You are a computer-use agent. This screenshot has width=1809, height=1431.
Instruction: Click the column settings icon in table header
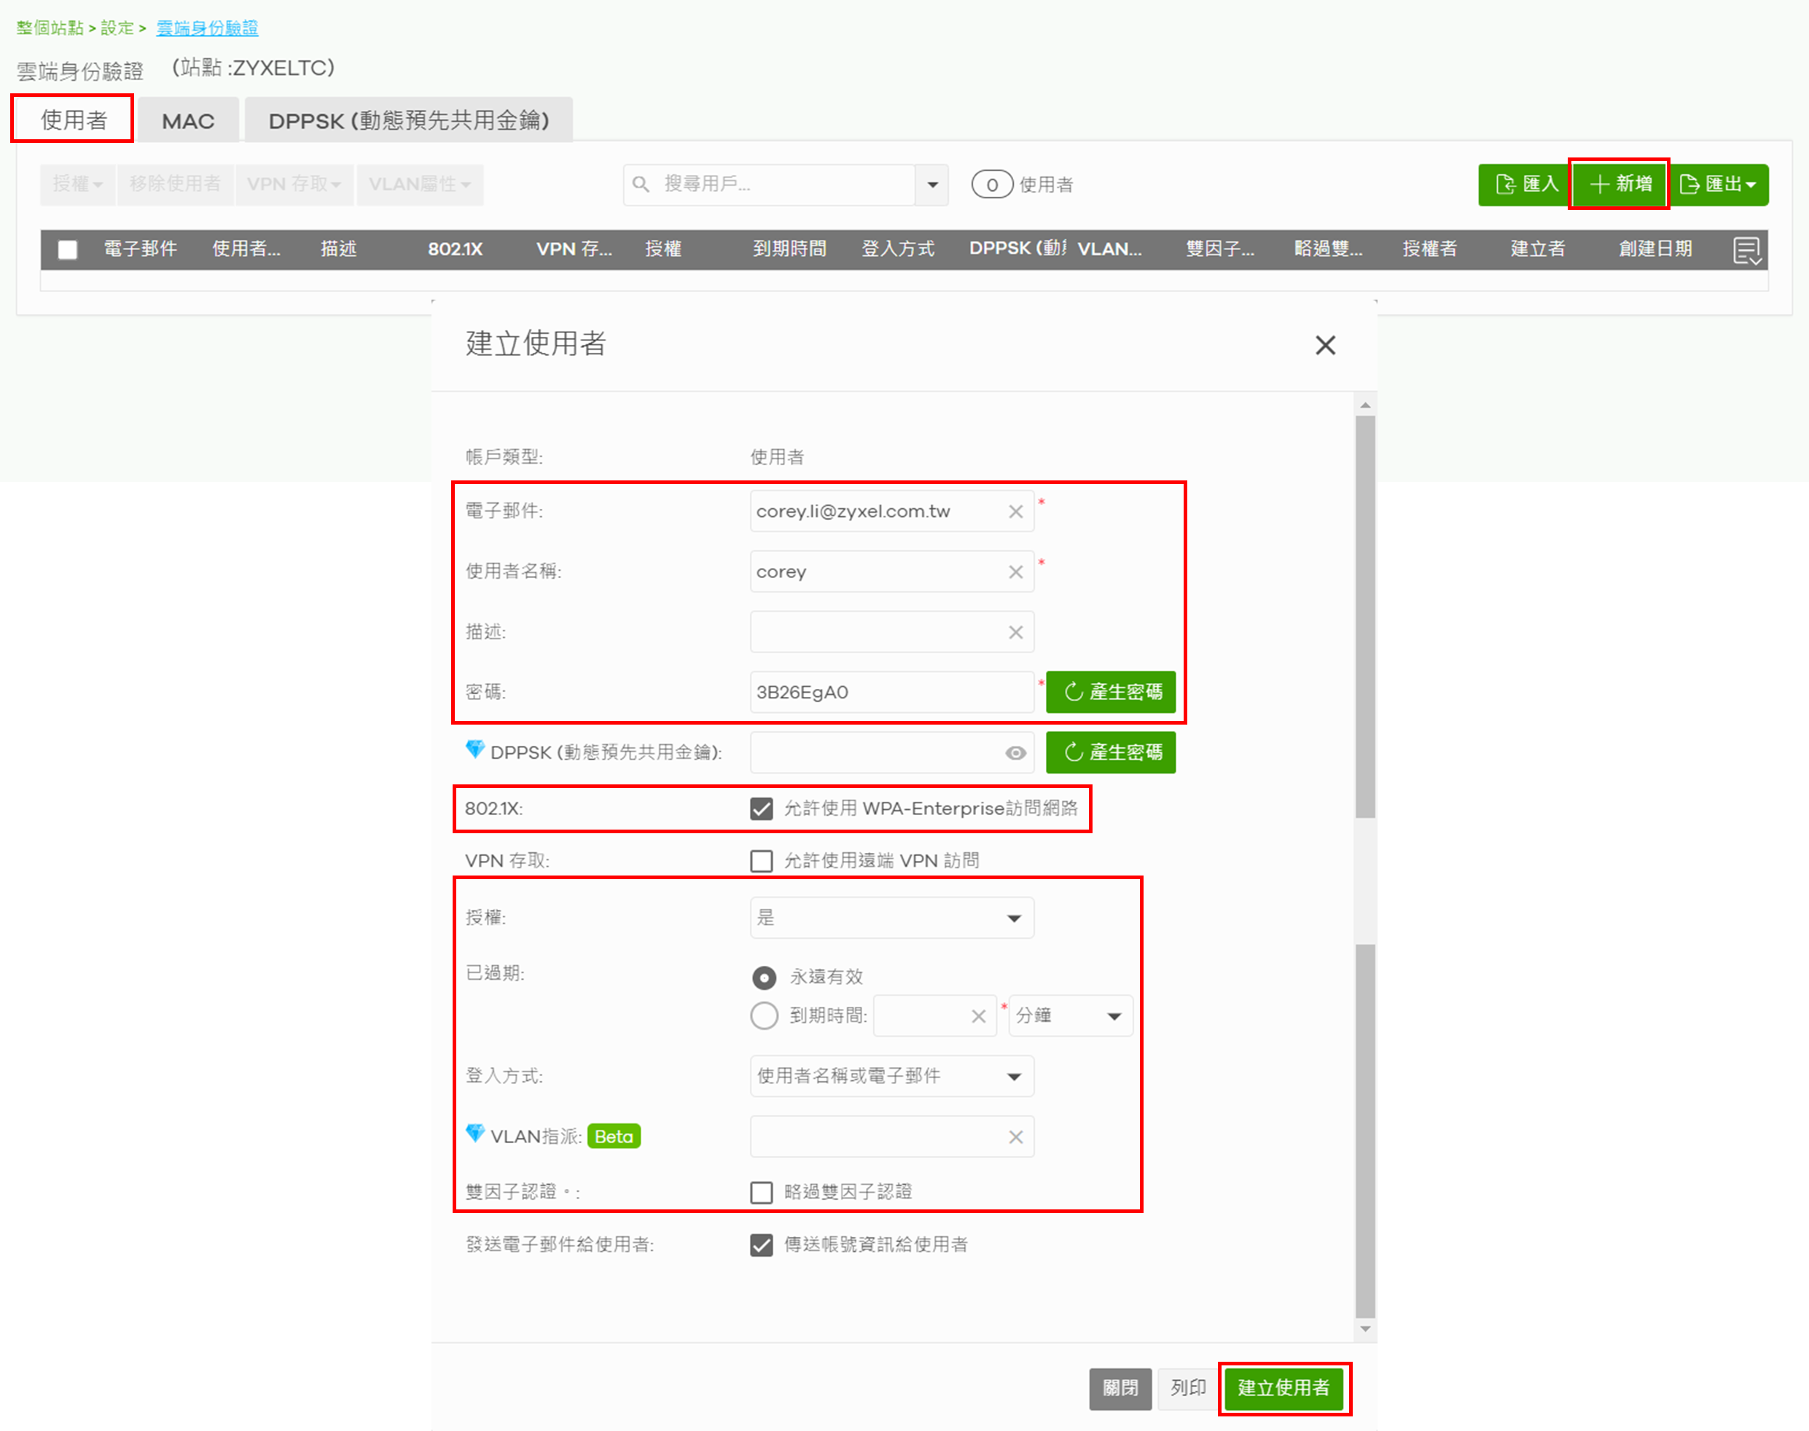click(1748, 249)
